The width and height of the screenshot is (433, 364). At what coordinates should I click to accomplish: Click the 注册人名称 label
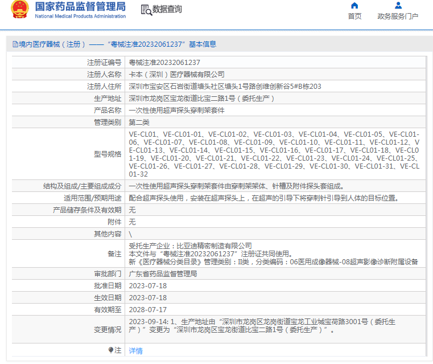(x=104, y=75)
